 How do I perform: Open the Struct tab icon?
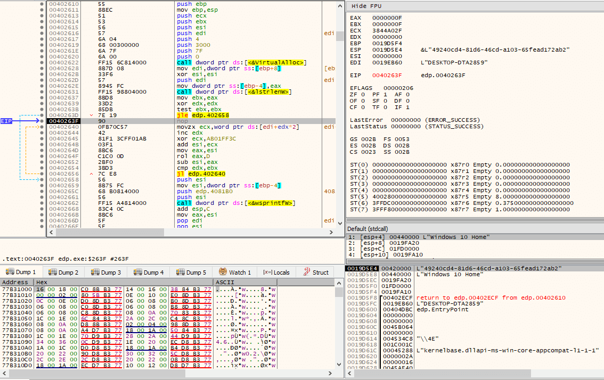[x=307, y=272]
